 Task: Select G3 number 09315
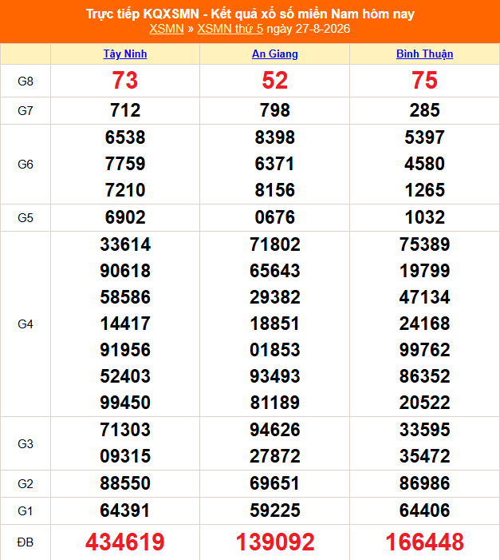click(x=125, y=456)
